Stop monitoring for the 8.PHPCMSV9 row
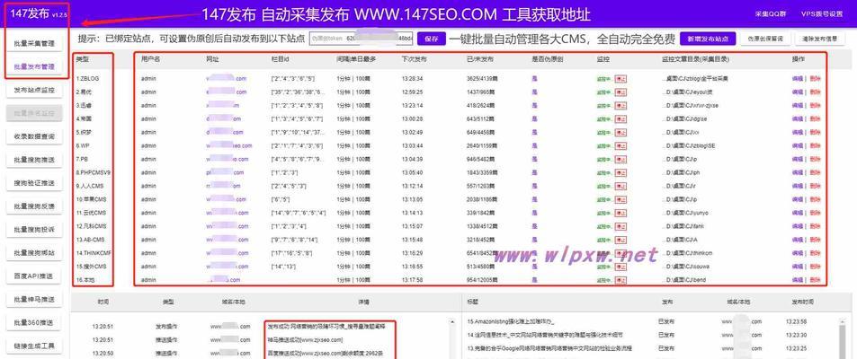The image size is (857, 359). coord(620,172)
